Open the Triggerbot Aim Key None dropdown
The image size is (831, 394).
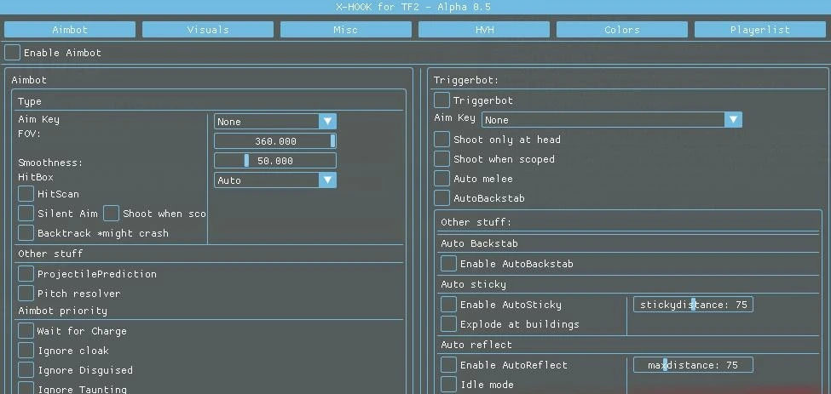coord(612,119)
